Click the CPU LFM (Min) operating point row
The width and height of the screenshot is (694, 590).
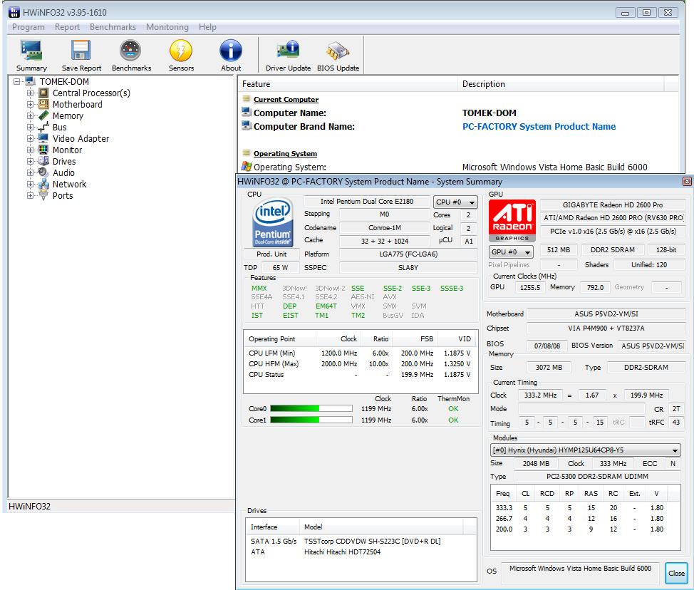point(360,353)
